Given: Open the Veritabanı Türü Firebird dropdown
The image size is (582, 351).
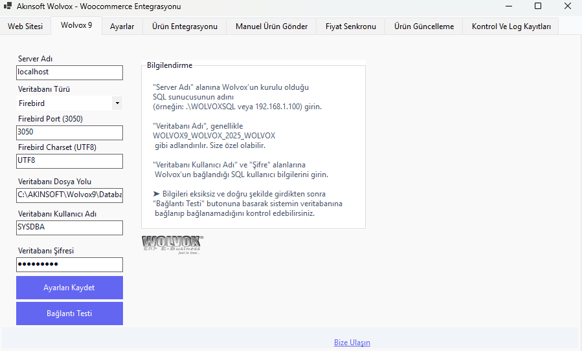Looking at the screenshot, I should point(69,103).
